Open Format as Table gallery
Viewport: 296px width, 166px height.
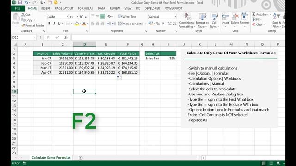[202, 21]
